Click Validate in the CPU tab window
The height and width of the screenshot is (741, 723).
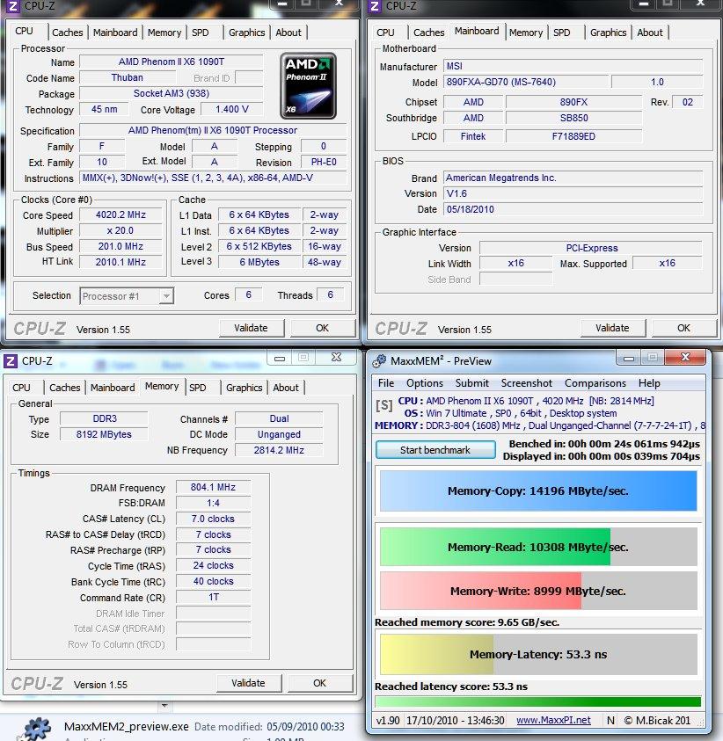pos(251,328)
